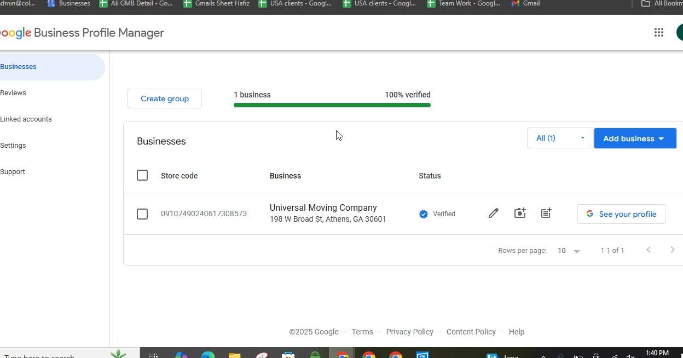Click the Business column header
Viewport: 683px width, 358px height.
click(285, 176)
